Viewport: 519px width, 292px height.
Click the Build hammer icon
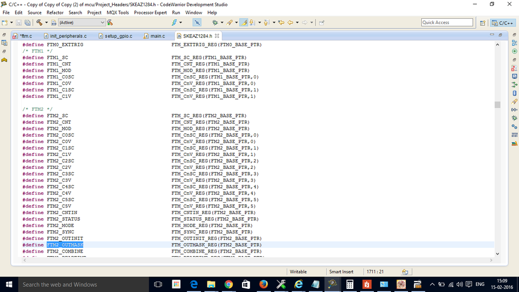39,22
